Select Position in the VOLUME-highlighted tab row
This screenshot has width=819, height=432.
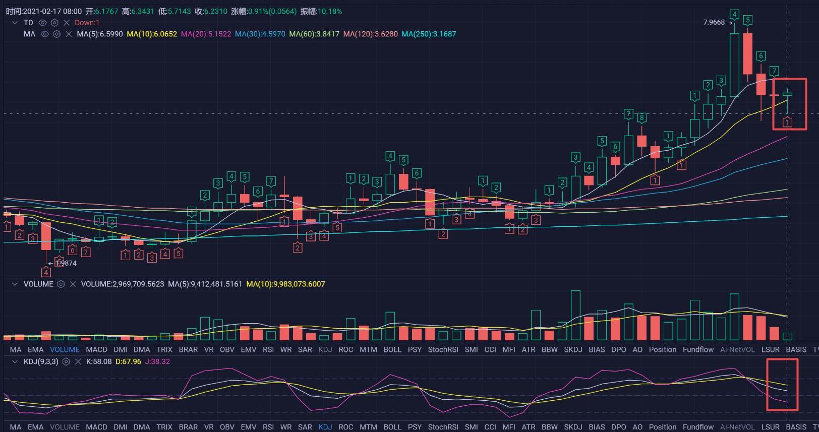click(663, 349)
